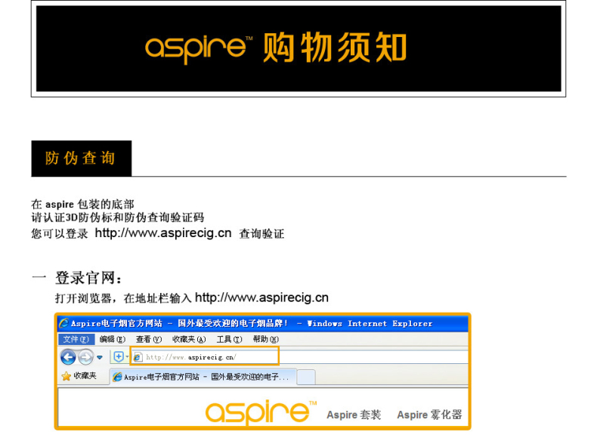Click the Windows Internet Explorer title bar text
The image size is (597, 441).
pos(370,324)
